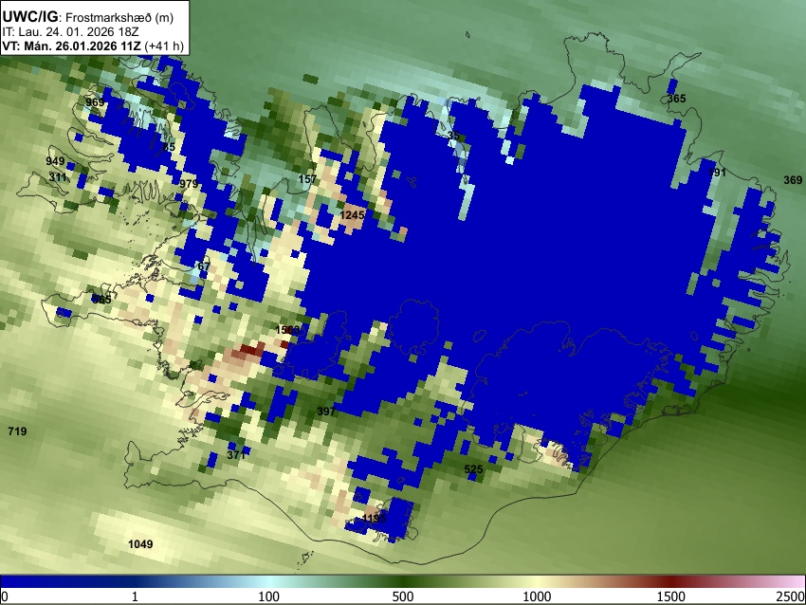Click the map value 1195
The width and height of the screenshot is (806, 605).
pos(375,518)
